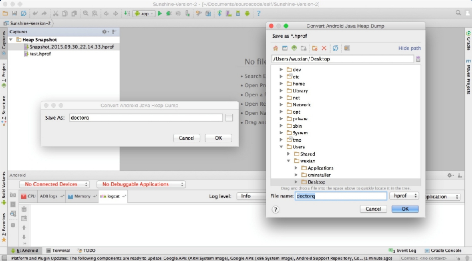Collapse the Users folder in chooser
The width and height of the screenshot is (473, 262).
(x=281, y=147)
